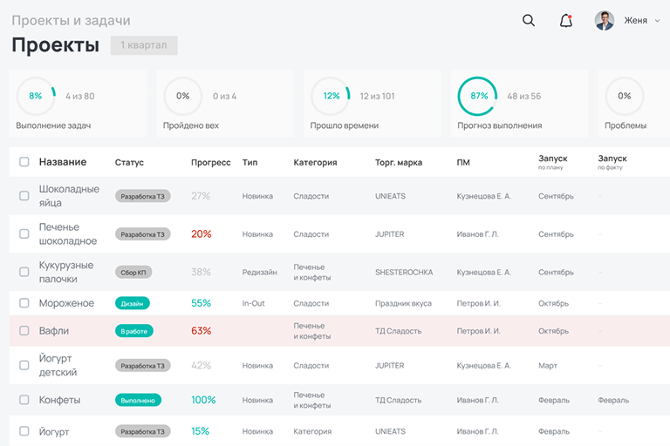Open notifications bell icon
Viewport: 670px width, 446px height.
tap(566, 21)
